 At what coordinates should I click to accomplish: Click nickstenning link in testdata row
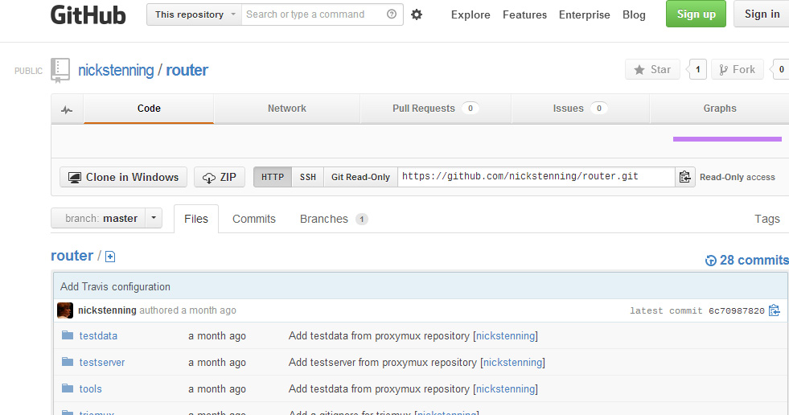point(506,335)
